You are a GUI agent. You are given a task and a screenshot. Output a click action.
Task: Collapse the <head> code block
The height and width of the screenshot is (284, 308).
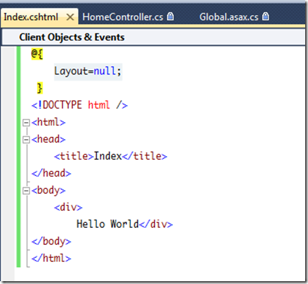click(26, 140)
